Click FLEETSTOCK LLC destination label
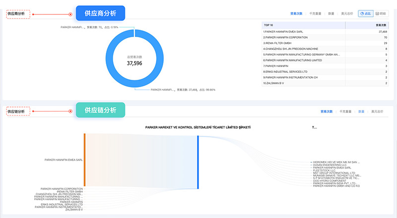Image resolution: width=397 pixels, height=218 pixels. [x=324, y=170]
